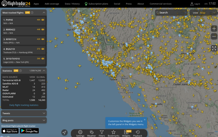The image size is (218, 137).
Task: Select flight 4. BGA213I
Action: (x=24, y=51)
